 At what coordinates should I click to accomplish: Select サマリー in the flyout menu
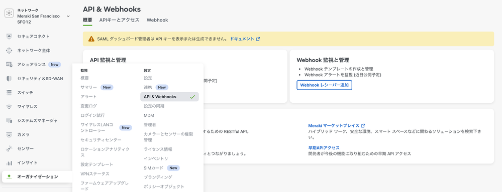(x=88, y=87)
